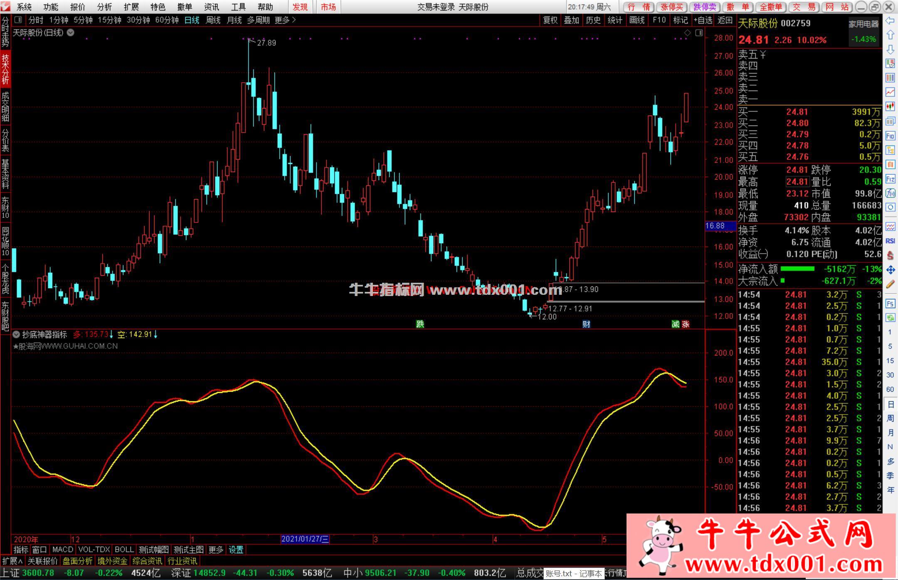This screenshot has width=898, height=580.
Task: Click the green refresh icon in right toolbar
Action: click(x=890, y=318)
